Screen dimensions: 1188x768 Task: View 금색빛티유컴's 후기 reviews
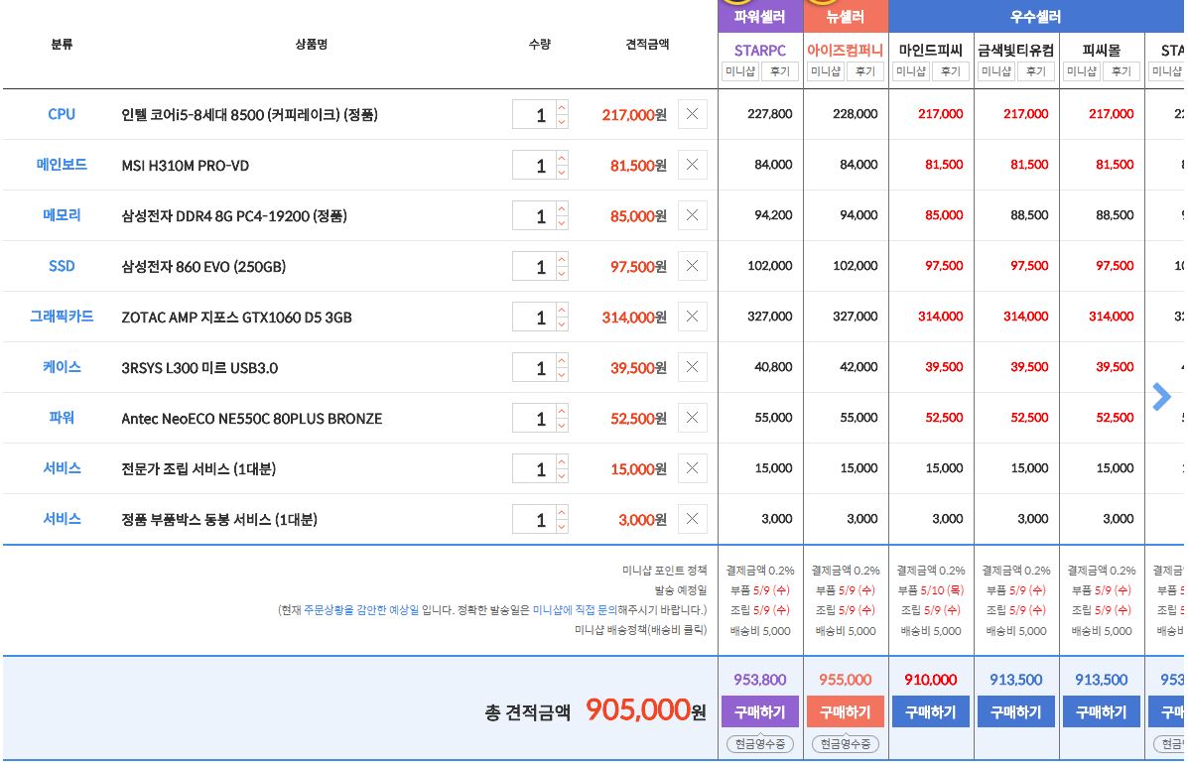(x=1036, y=71)
